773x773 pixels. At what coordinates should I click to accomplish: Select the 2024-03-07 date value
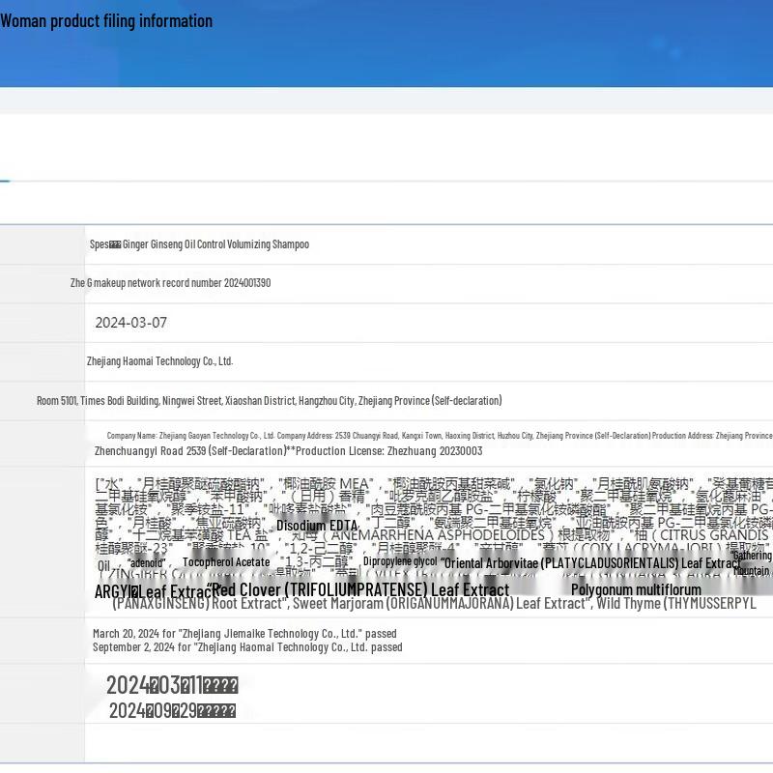[x=130, y=323]
